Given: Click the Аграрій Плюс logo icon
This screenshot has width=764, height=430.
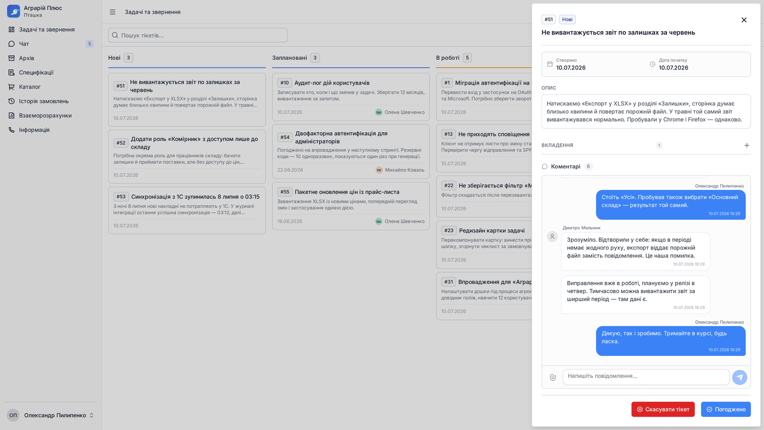Looking at the screenshot, I should 13,11.
